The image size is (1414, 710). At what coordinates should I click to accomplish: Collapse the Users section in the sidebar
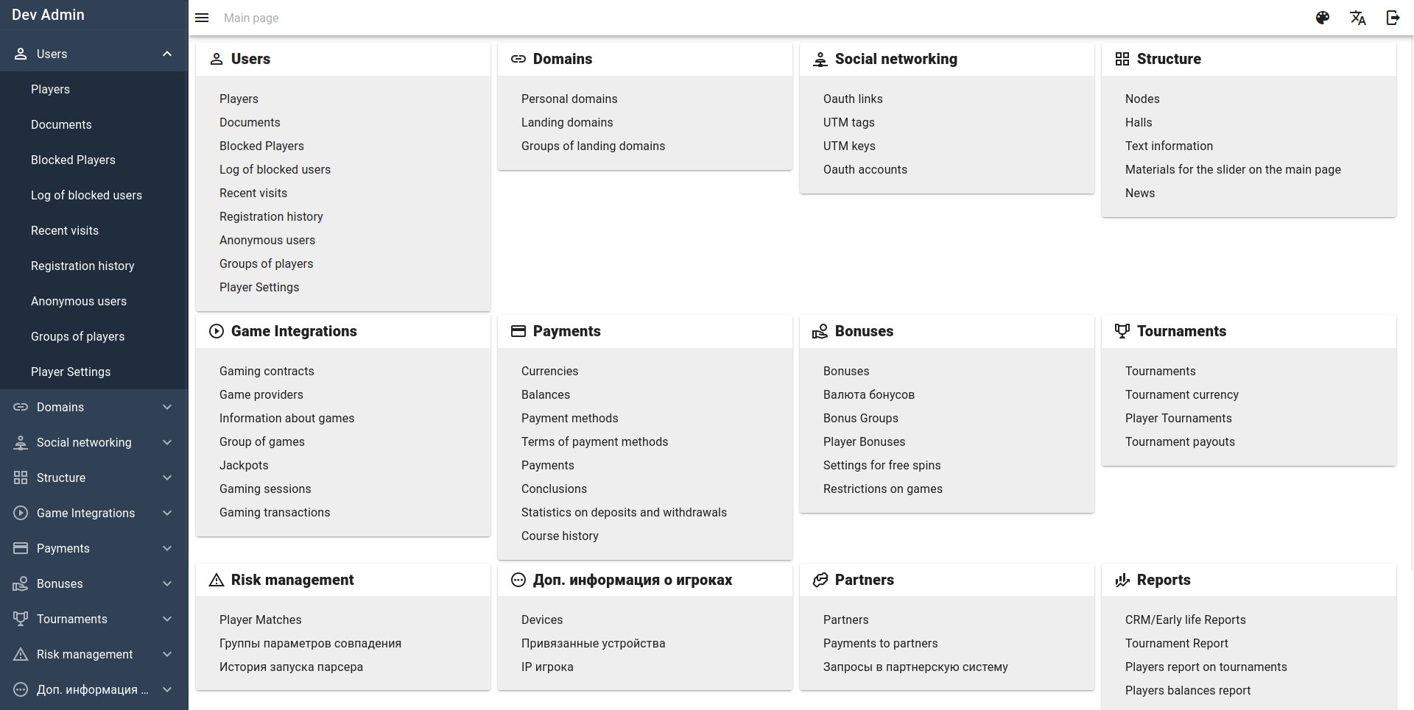point(166,53)
